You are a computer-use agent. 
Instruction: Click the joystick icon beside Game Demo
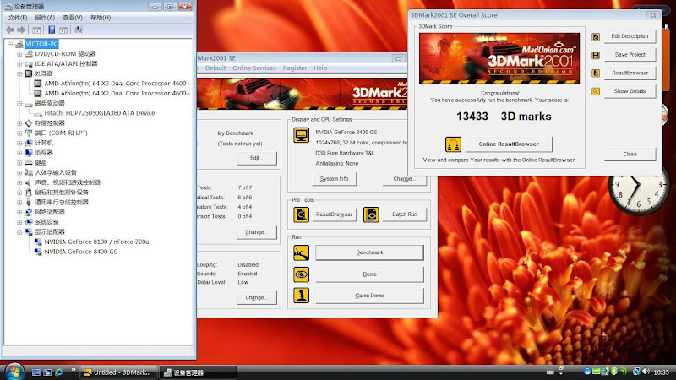click(x=301, y=296)
